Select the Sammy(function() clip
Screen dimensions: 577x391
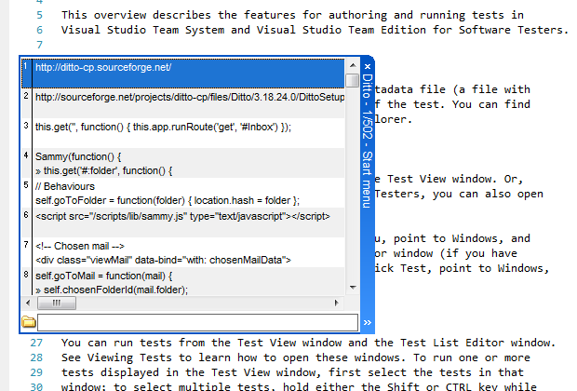coord(183,163)
